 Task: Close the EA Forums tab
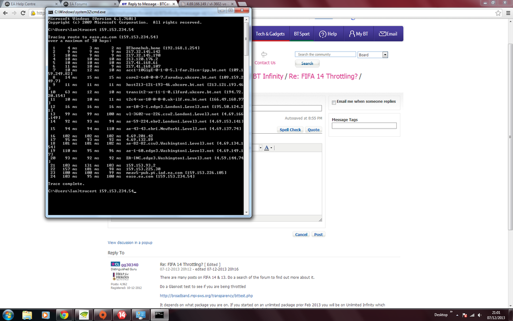pos(115,4)
